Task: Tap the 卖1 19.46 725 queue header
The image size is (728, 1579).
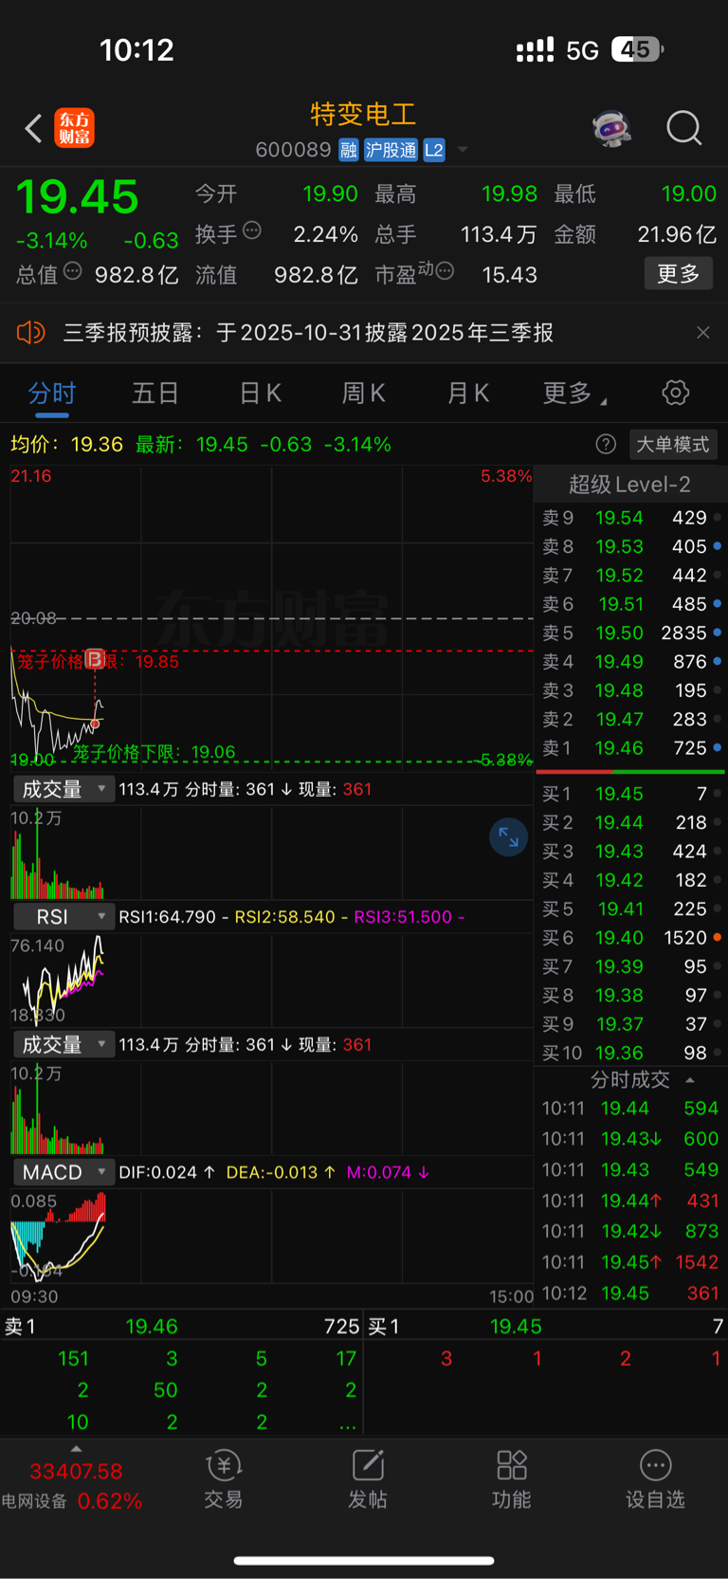Action: [x=182, y=1326]
